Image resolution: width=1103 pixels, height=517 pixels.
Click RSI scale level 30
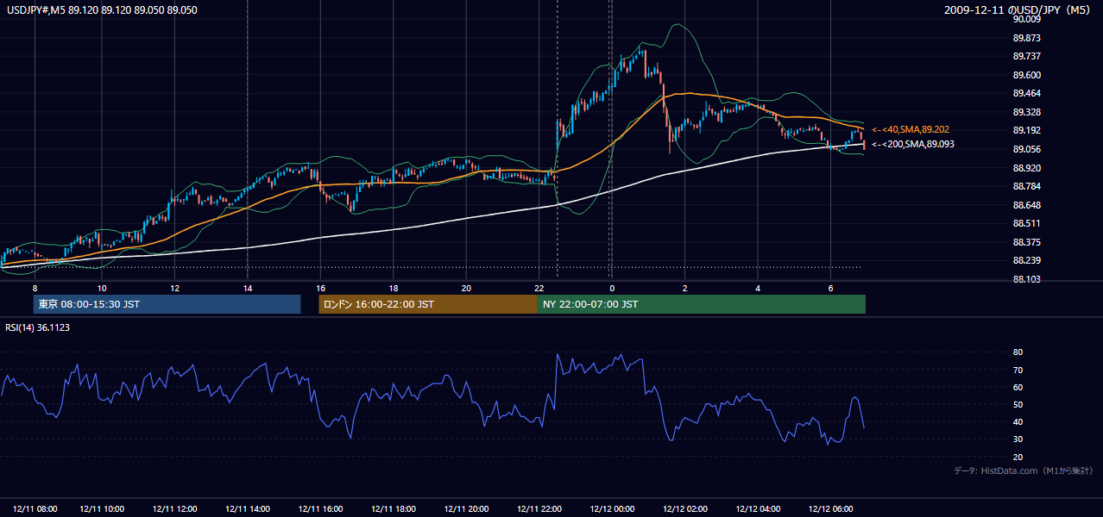tap(1018, 439)
